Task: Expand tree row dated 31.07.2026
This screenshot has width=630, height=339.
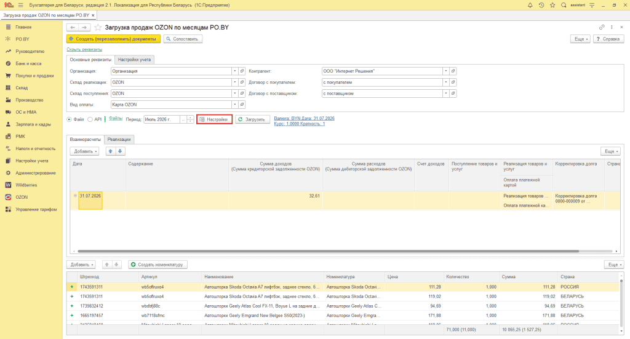Action: [75, 196]
